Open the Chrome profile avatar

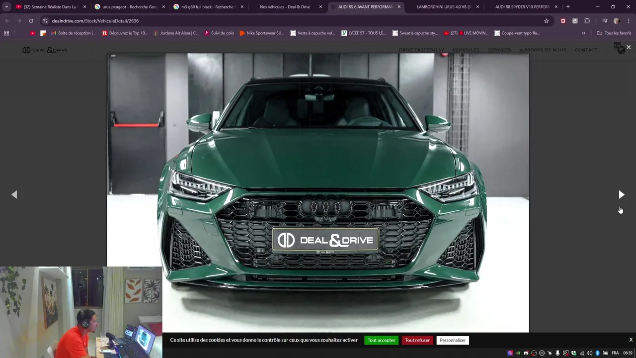pyautogui.click(x=617, y=21)
